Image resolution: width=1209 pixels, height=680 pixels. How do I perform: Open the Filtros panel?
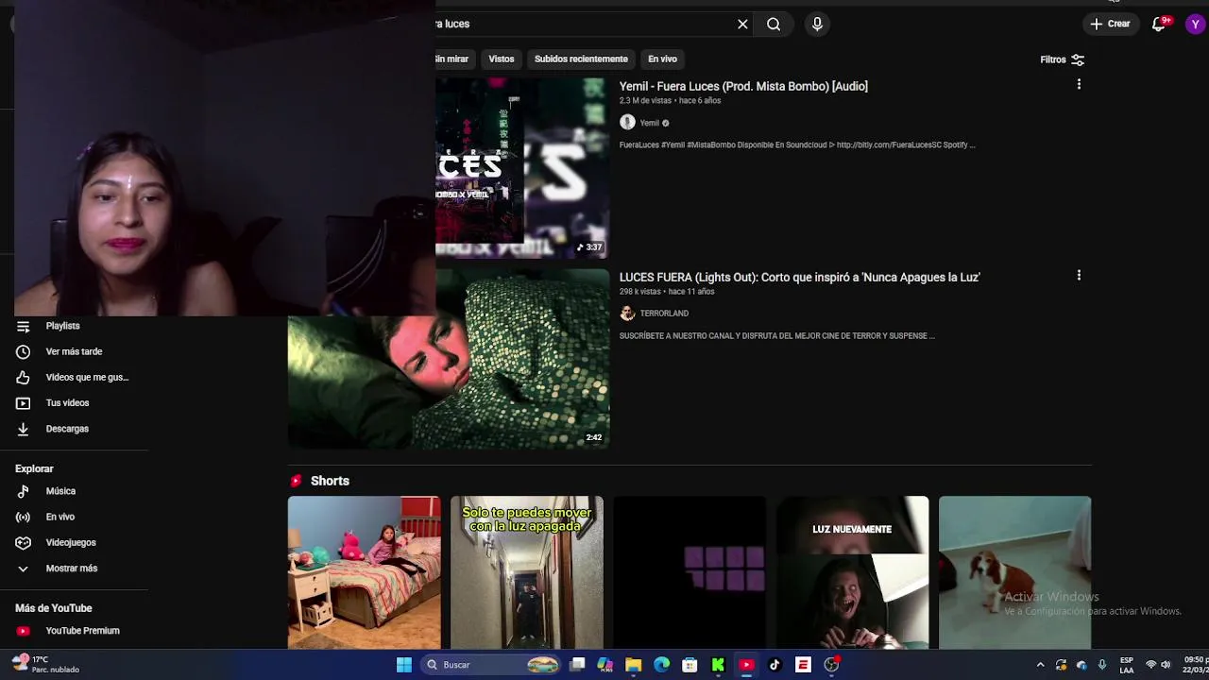1063,59
